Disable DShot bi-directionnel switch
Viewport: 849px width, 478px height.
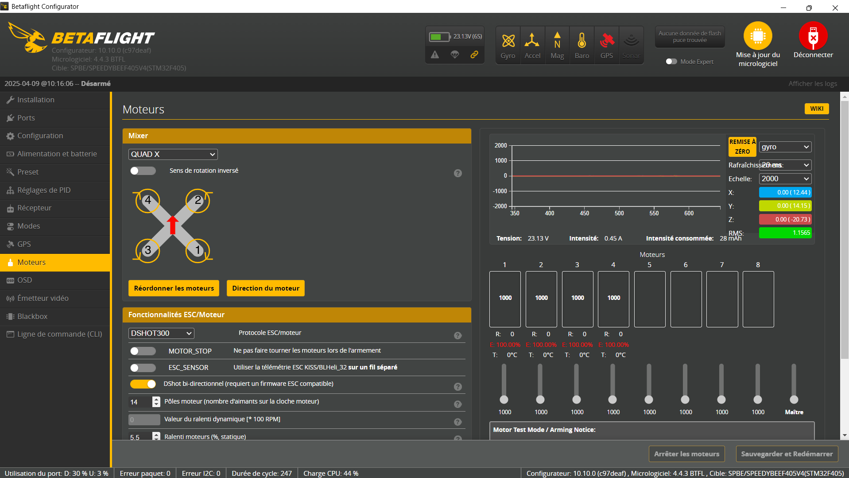coord(143,384)
